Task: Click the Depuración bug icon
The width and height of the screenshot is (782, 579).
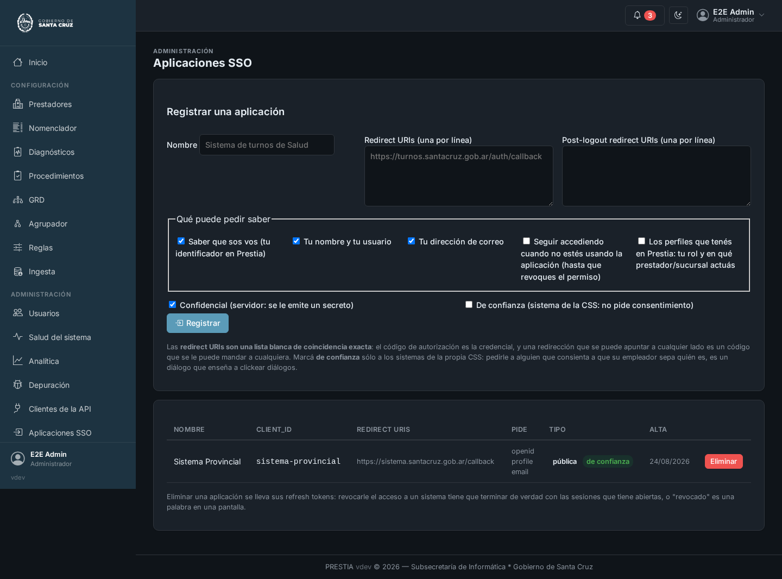Action: 18,385
